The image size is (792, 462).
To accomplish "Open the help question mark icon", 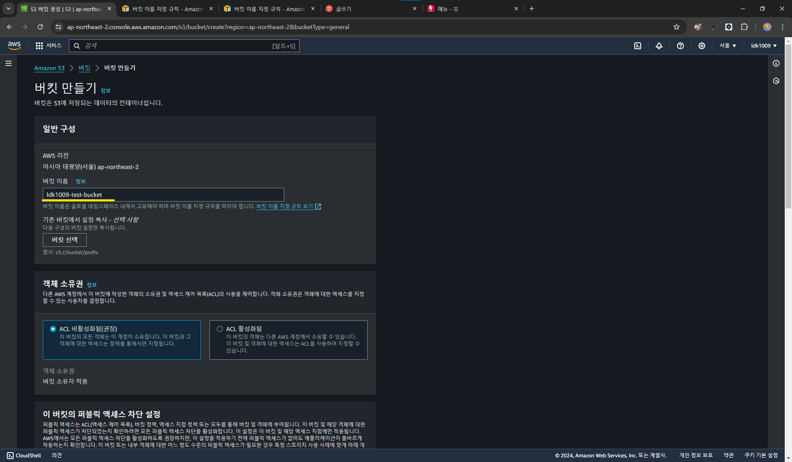I will pos(680,46).
